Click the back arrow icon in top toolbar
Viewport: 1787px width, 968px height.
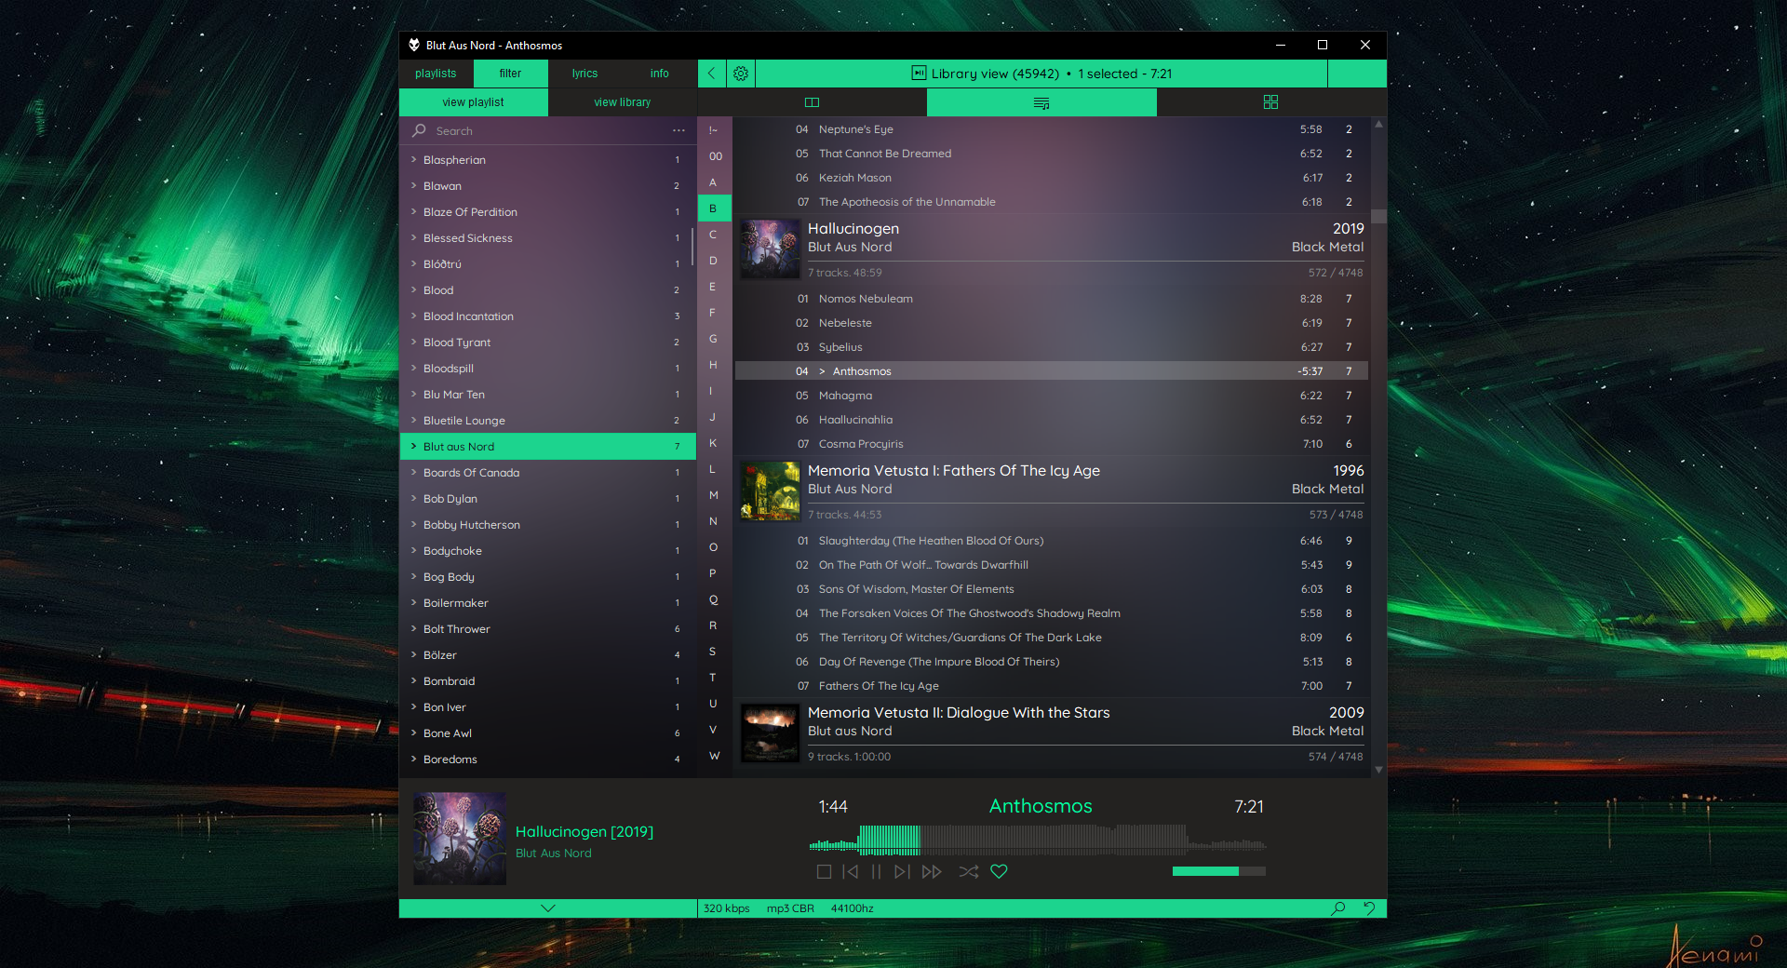[711, 74]
